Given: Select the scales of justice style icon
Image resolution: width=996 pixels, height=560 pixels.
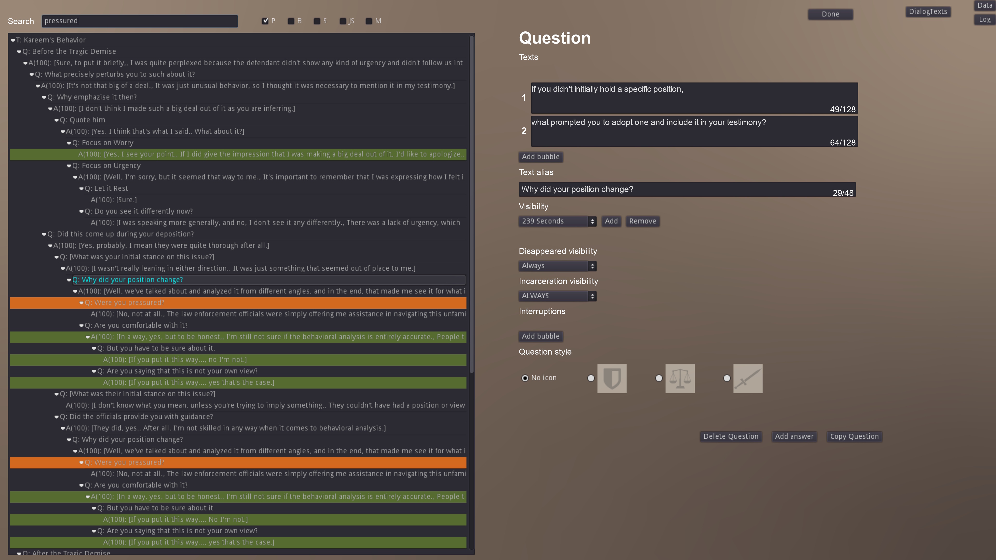Looking at the screenshot, I should [x=680, y=378].
